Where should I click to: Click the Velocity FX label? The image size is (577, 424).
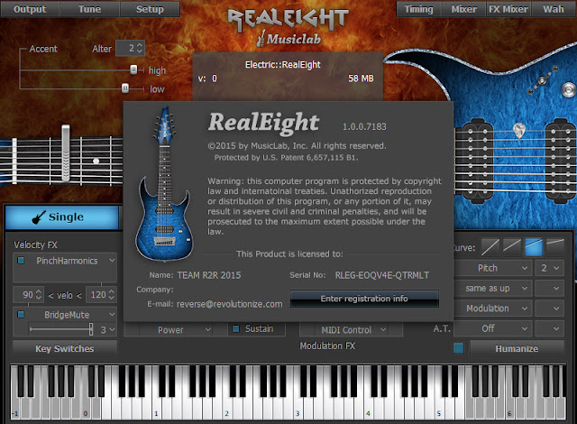[x=35, y=244]
